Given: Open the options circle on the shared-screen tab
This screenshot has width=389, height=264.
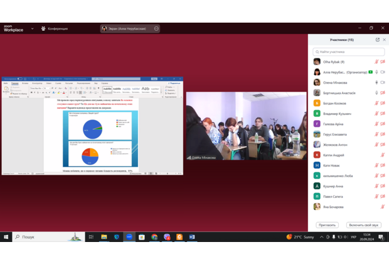Looking at the screenshot, I should [x=156, y=28].
